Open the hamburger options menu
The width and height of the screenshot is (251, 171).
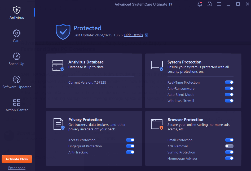click(219, 4)
